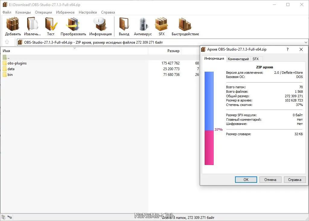
Task: Click the drive icon in status bar
Action: [x=4, y=217]
